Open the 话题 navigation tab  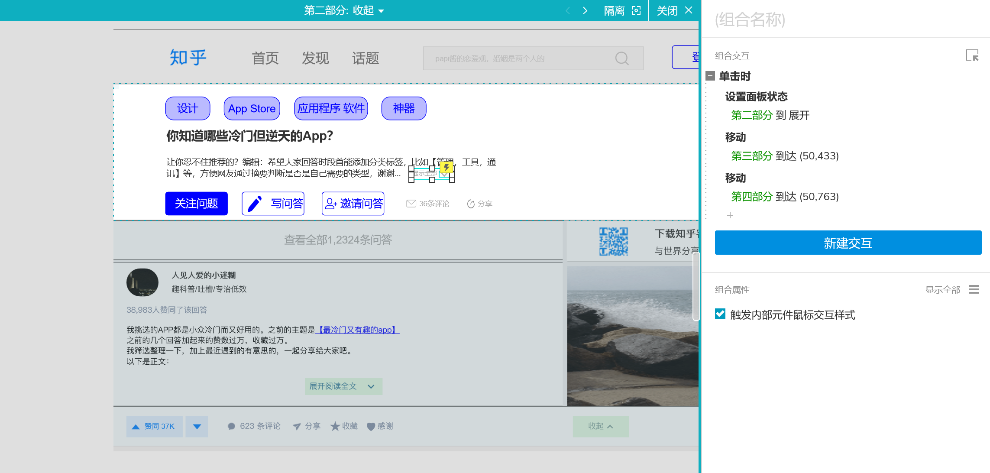366,58
